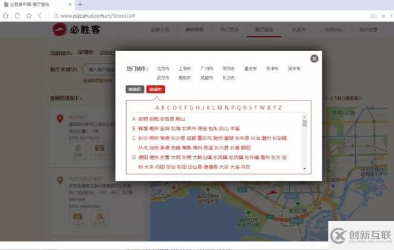Jump to letter W in alphabet index
Viewport: 394px width, 250px height.
coord(262,108)
